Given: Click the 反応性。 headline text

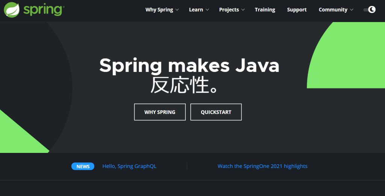Looking at the screenshot, I should (184, 85).
